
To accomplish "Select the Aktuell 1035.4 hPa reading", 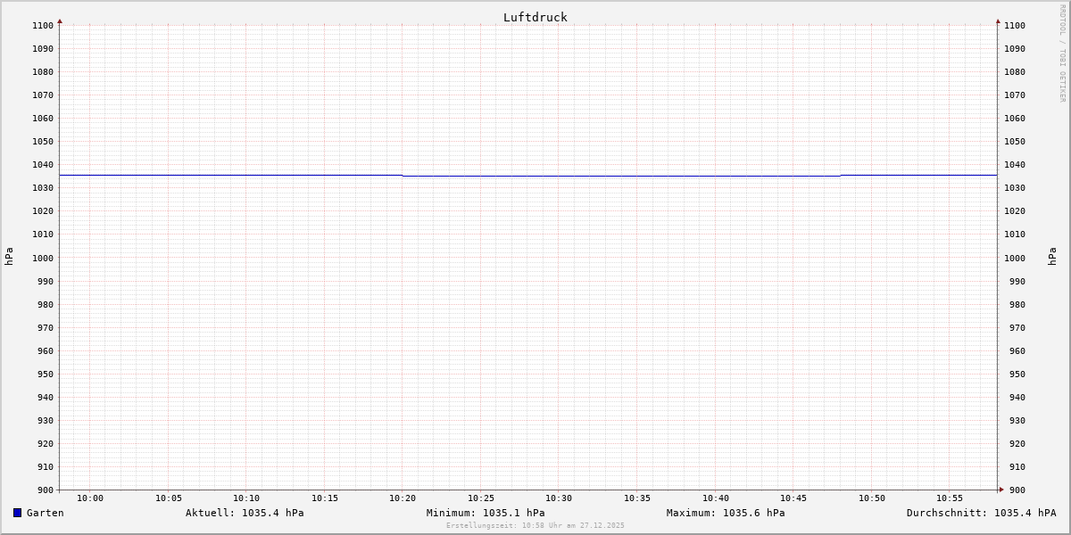I will (x=245, y=513).
